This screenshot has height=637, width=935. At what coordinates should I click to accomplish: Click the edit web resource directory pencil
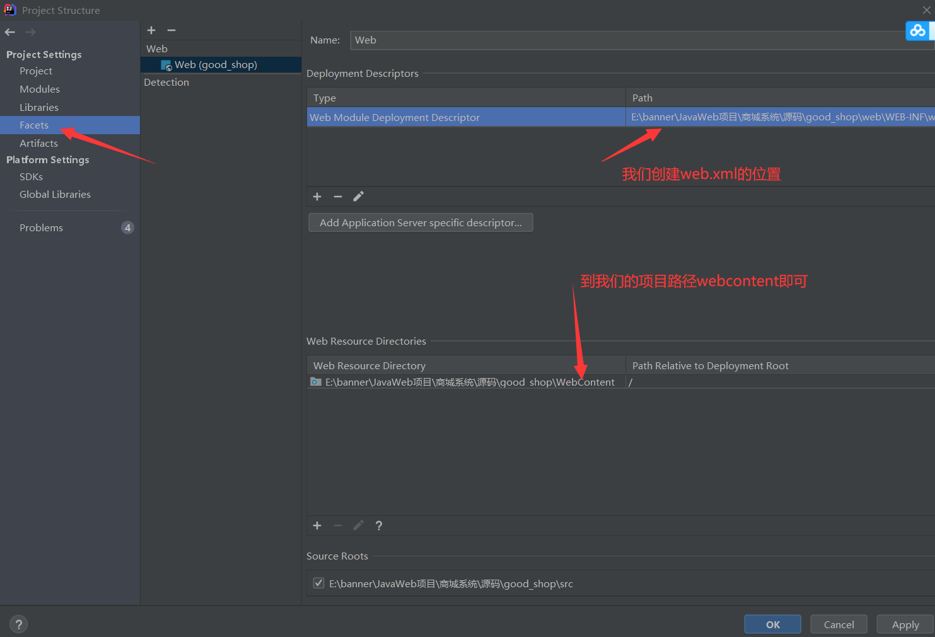click(358, 525)
